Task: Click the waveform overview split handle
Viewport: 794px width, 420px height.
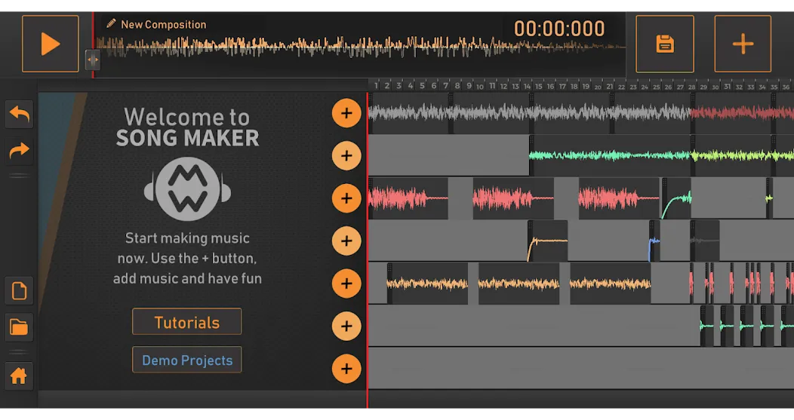Action: 93,60
